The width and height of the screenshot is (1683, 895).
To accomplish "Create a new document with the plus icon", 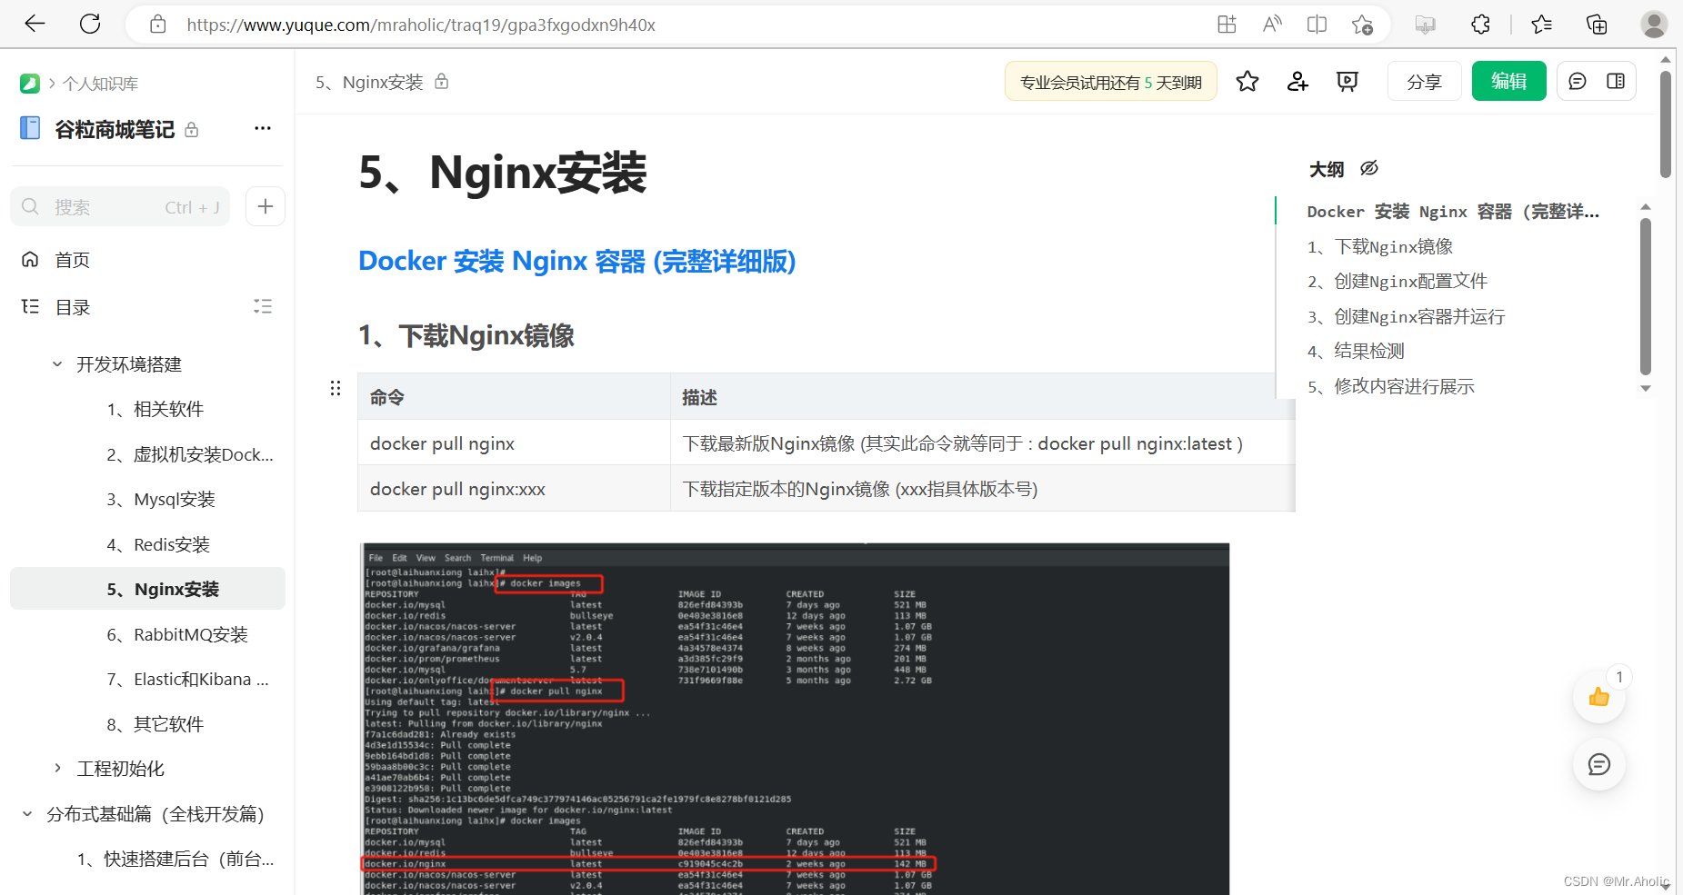I will (265, 206).
